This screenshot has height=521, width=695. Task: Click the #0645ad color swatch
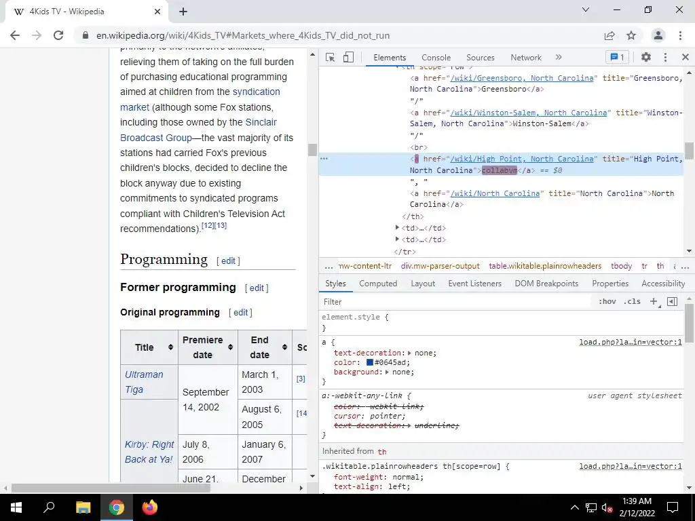(370, 362)
